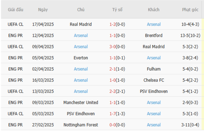Image resolution: width=204 pixels, height=133 pixels.
Task: Click Arsenal home link versus Brentford
Action: (81, 36)
